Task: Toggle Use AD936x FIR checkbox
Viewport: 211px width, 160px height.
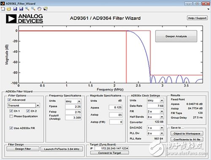Action: (x=11, y=128)
